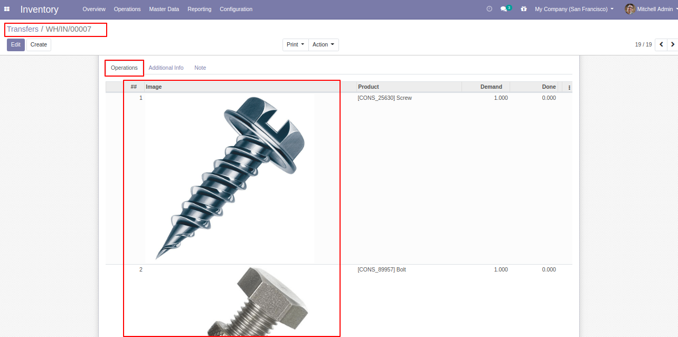Screen dimensions: 678x337
Task: Open My Company (San Francisco) switcher
Action: (x=575, y=9)
